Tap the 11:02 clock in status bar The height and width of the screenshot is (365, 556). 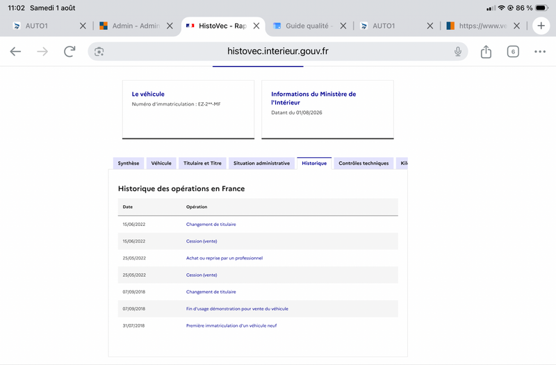click(x=16, y=8)
